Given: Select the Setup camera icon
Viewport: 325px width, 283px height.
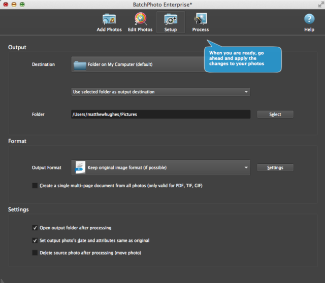Looking at the screenshot, I should click(x=171, y=20).
